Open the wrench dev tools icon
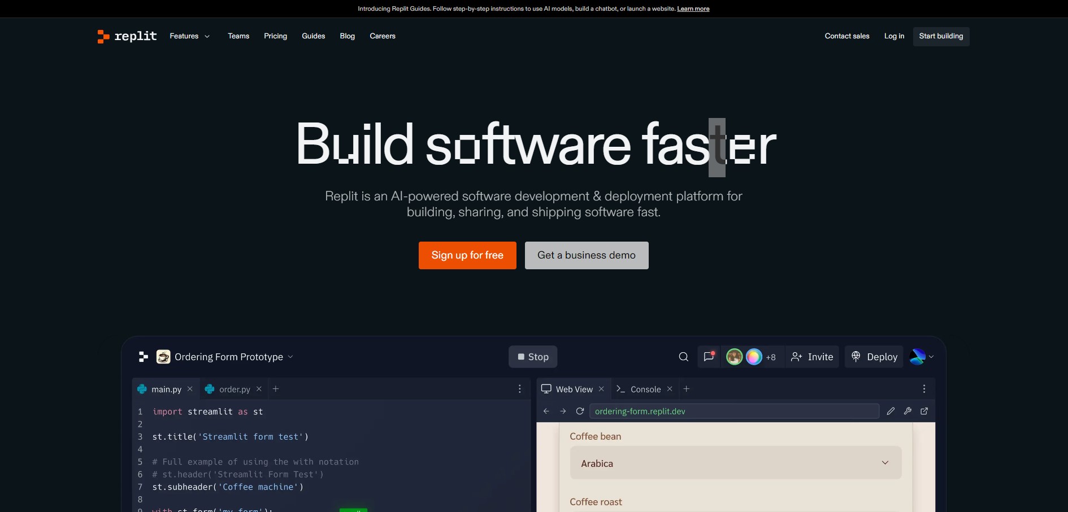 908,411
